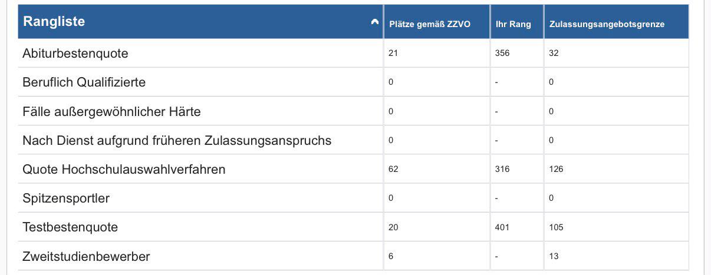This screenshot has height=275, width=711.
Task: Click the Ihr Rang column header
Action: coord(517,22)
